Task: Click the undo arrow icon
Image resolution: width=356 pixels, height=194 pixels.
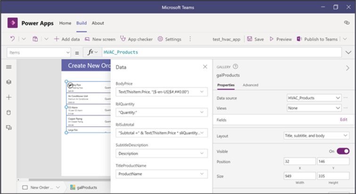Action: pyautogui.click(x=13, y=39)
